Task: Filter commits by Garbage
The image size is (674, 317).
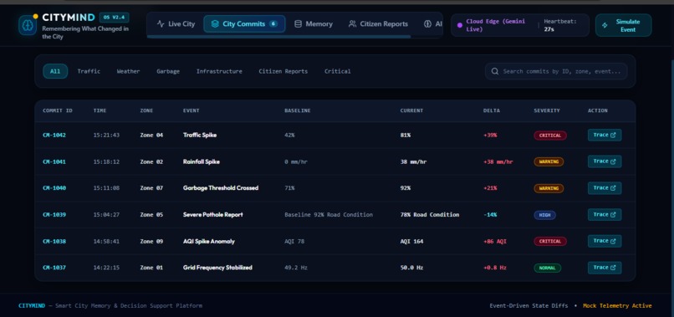Action: coord(168,71)
